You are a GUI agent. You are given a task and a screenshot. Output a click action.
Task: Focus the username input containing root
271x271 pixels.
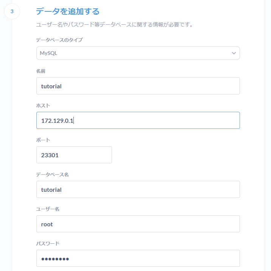coord(138,224)
